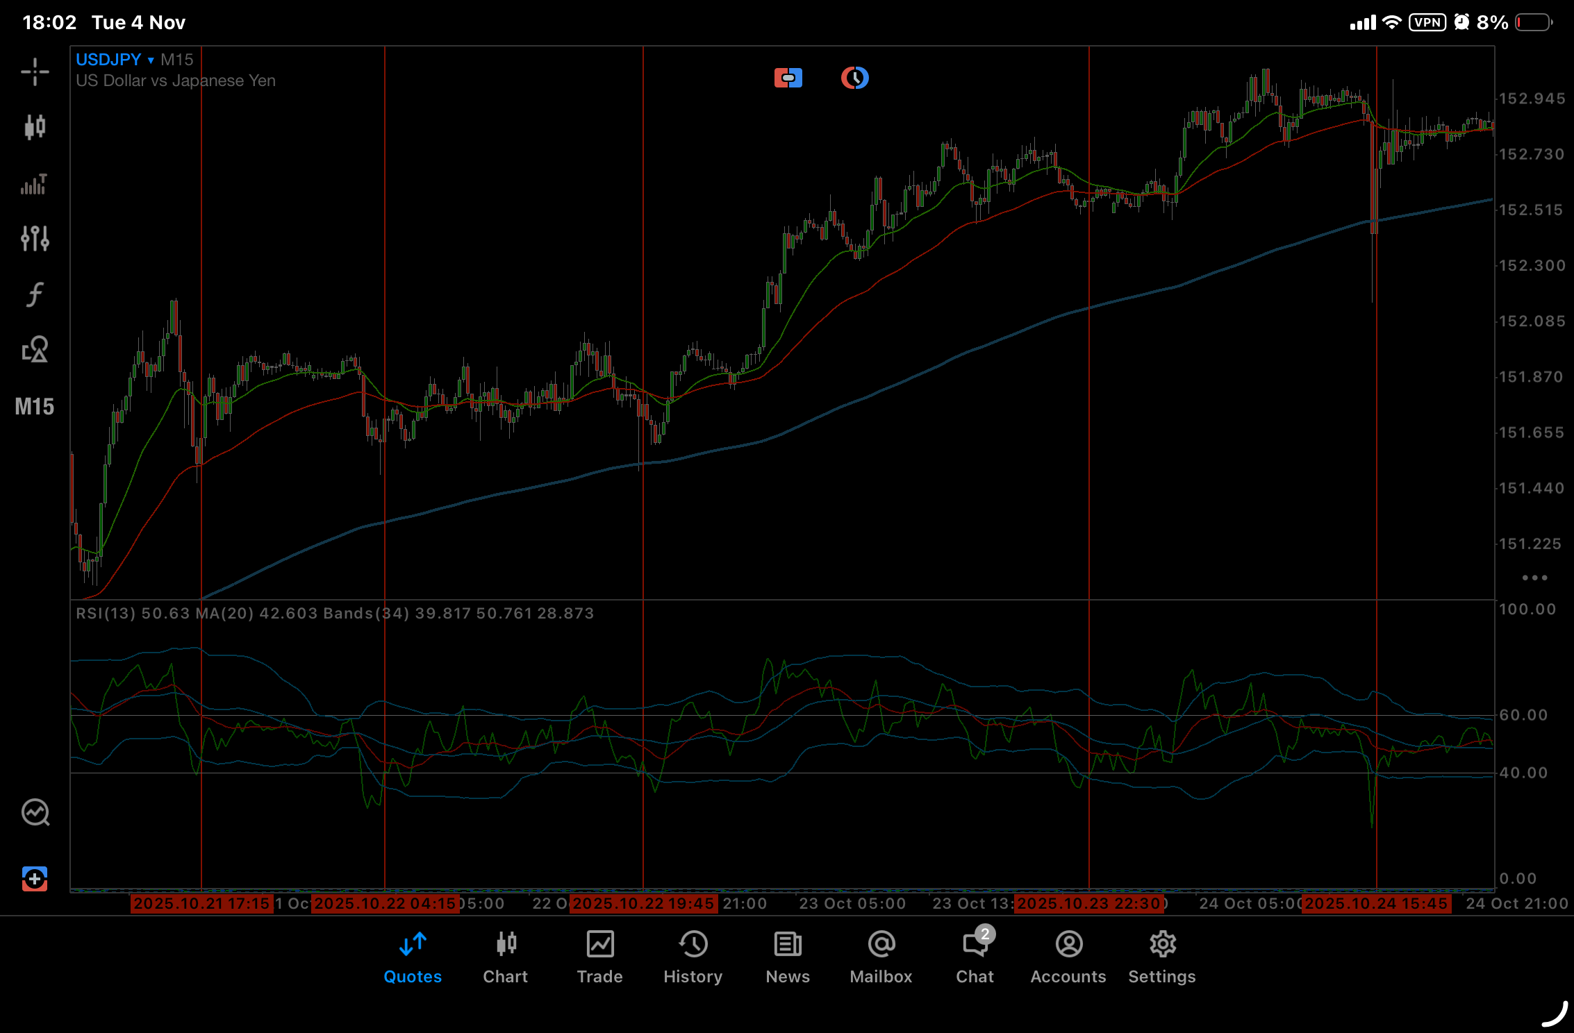Open the chart type candlestick icon
1574x1033 pixels.
[35, 127]
